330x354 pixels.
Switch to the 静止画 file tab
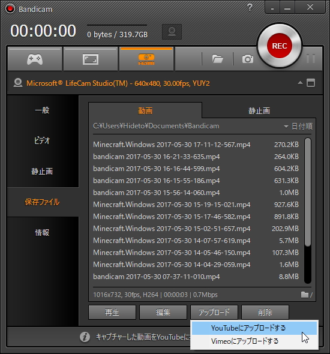pos(259,111)
